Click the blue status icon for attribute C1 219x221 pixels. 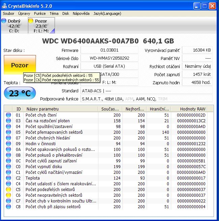8,172
